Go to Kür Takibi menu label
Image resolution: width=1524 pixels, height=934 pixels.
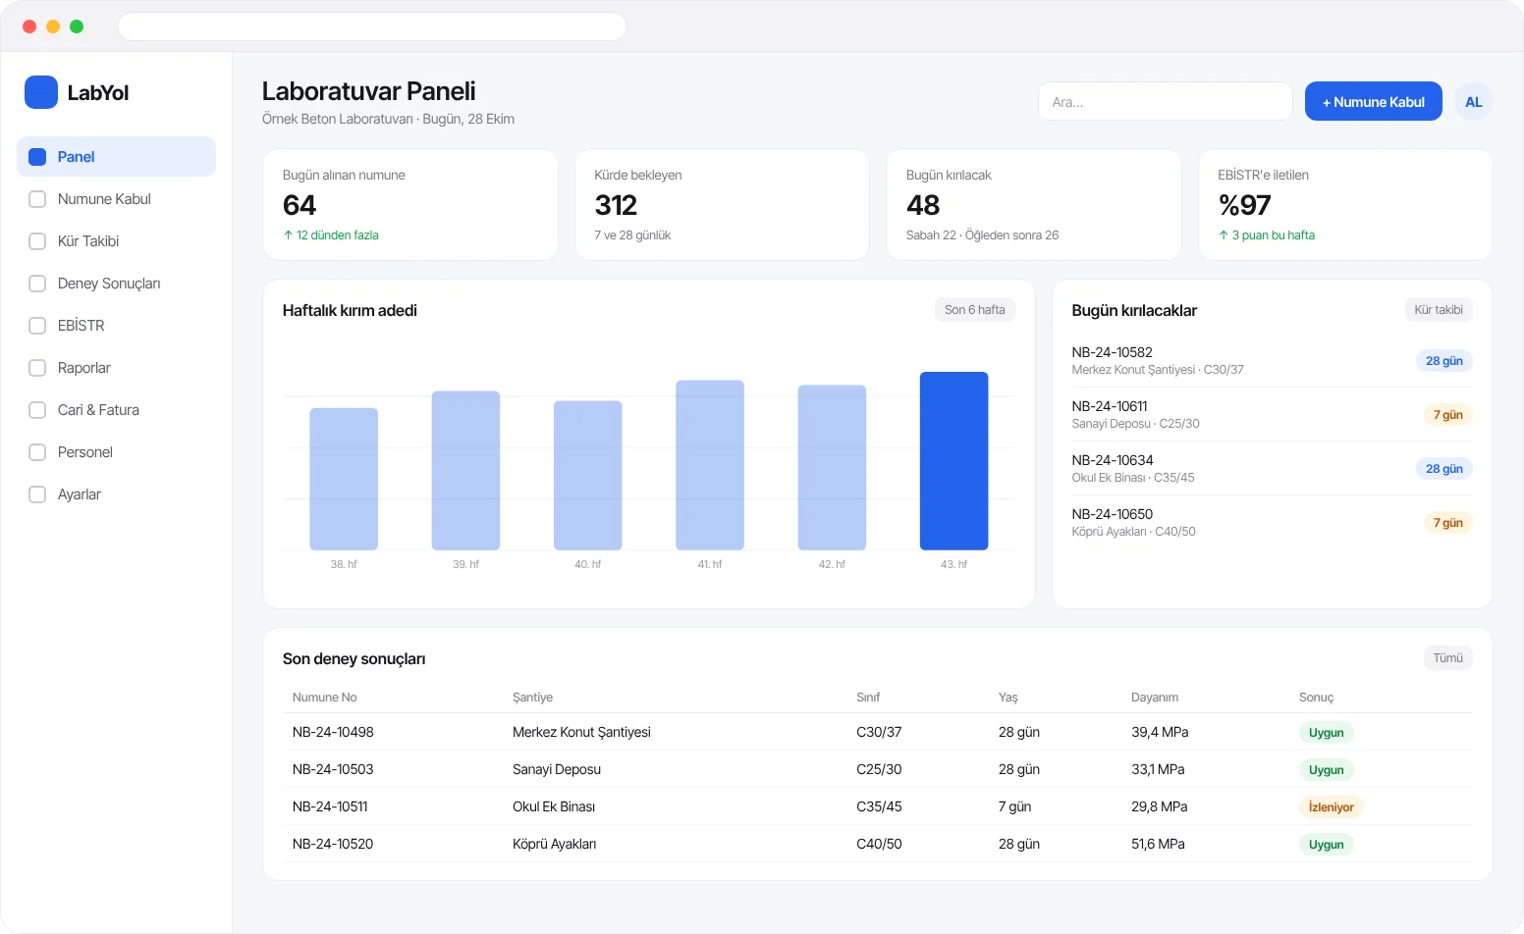coord(88,241)
